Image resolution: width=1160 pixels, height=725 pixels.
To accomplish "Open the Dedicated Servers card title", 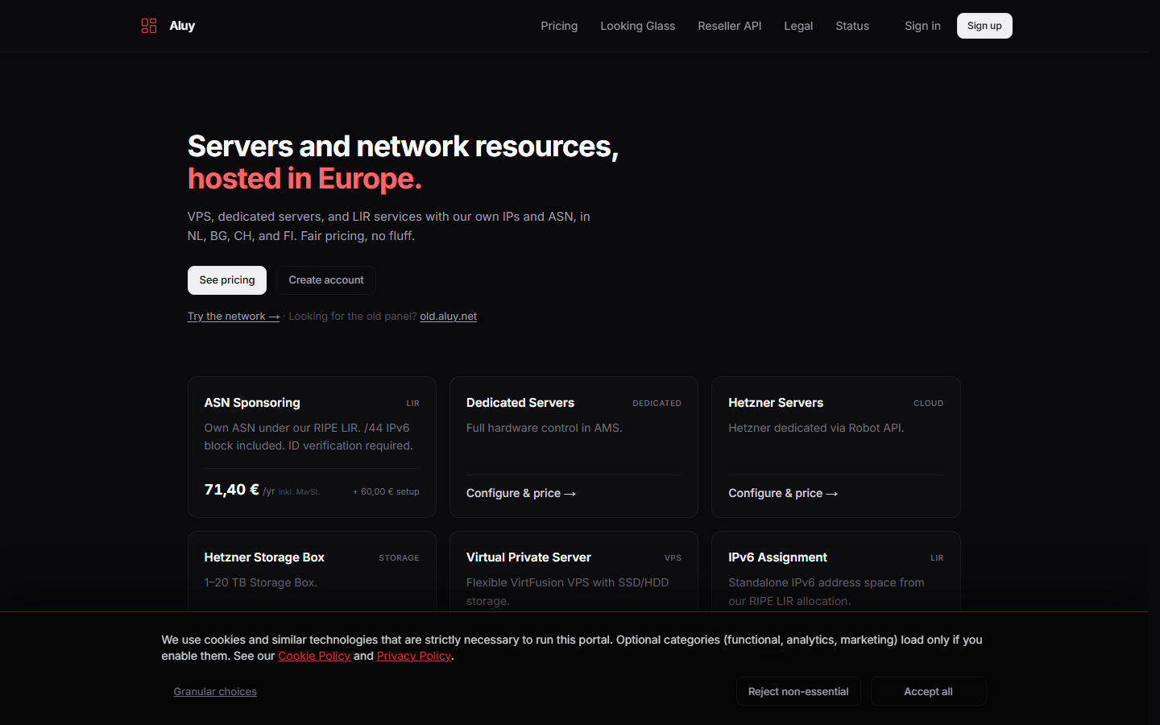I will (x=520, y=403).
